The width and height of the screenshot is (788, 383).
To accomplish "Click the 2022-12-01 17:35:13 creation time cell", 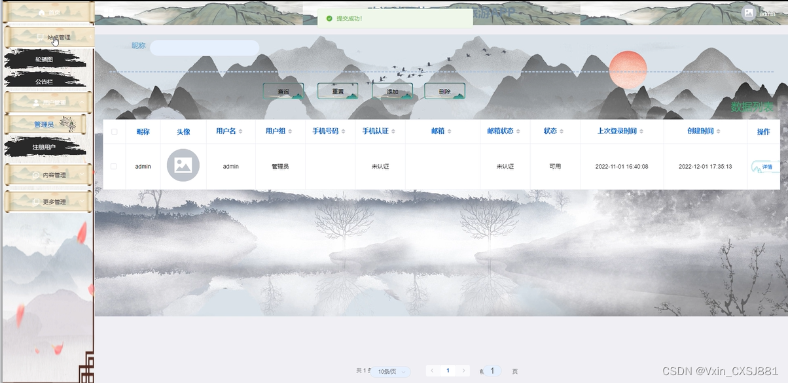I will 705,167.
